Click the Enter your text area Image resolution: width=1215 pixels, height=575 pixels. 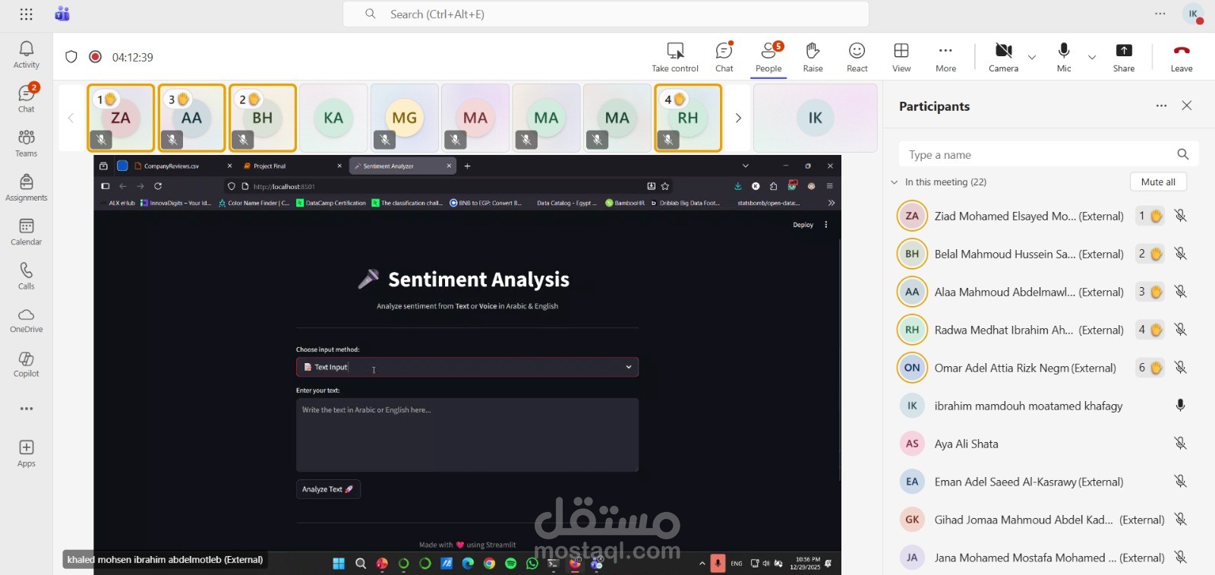pos(467,434)
